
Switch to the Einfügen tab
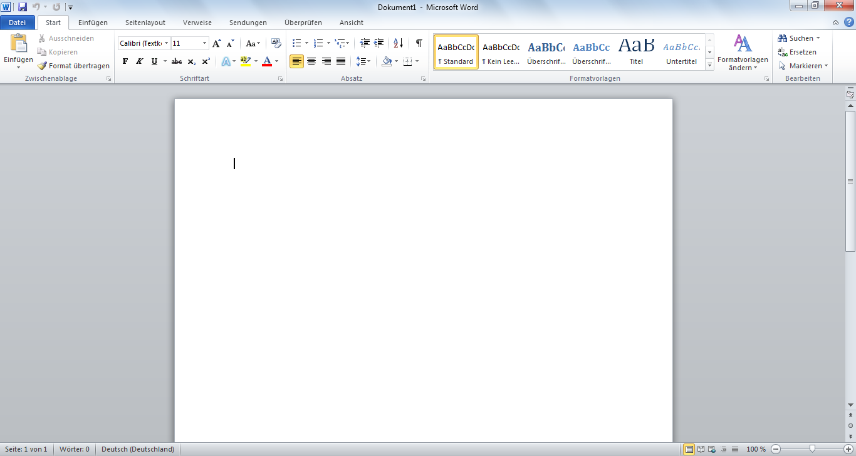point(93,23)
